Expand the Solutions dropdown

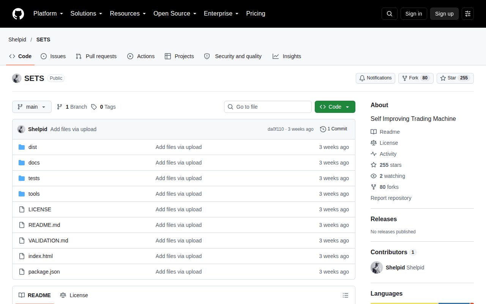tap(87, 14)
